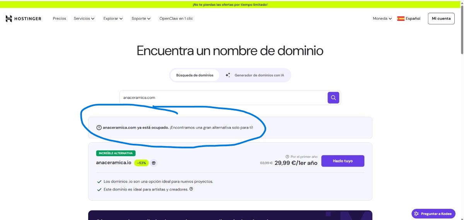This screenshot has height=220, width=464.
Task: Click the -53% discount badge
Action: coord(141,163)
